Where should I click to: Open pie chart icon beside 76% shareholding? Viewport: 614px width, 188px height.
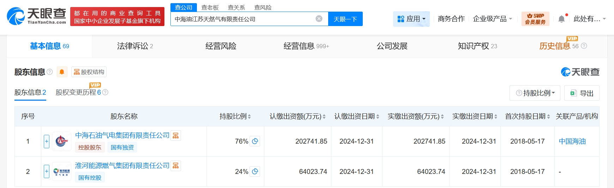click(x=255, y=141)
